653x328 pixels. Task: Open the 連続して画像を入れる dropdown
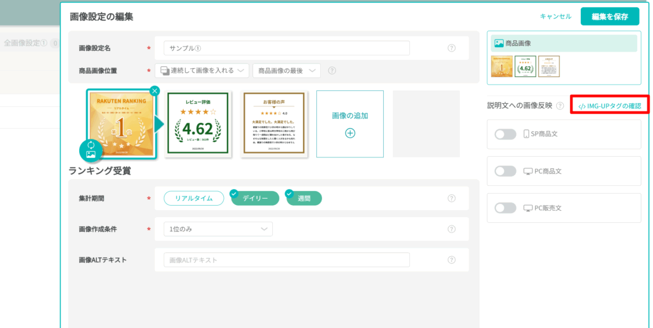tap(202, 71)
